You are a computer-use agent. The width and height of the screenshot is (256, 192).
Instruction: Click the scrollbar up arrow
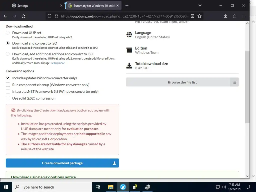[247, 23]
